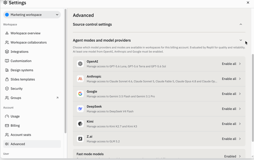Click text "Manage access to DeepSeek V4 Flash"

[x=110, y=111]
